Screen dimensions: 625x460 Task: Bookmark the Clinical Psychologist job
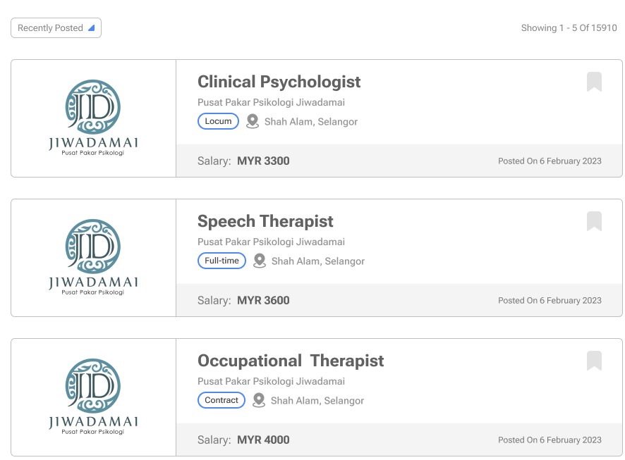click(x=594, y=82)
